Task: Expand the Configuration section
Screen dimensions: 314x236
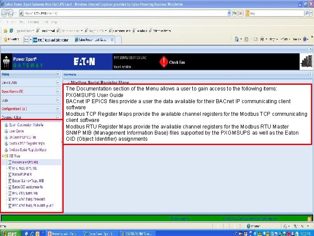Action: coord(58,108)
